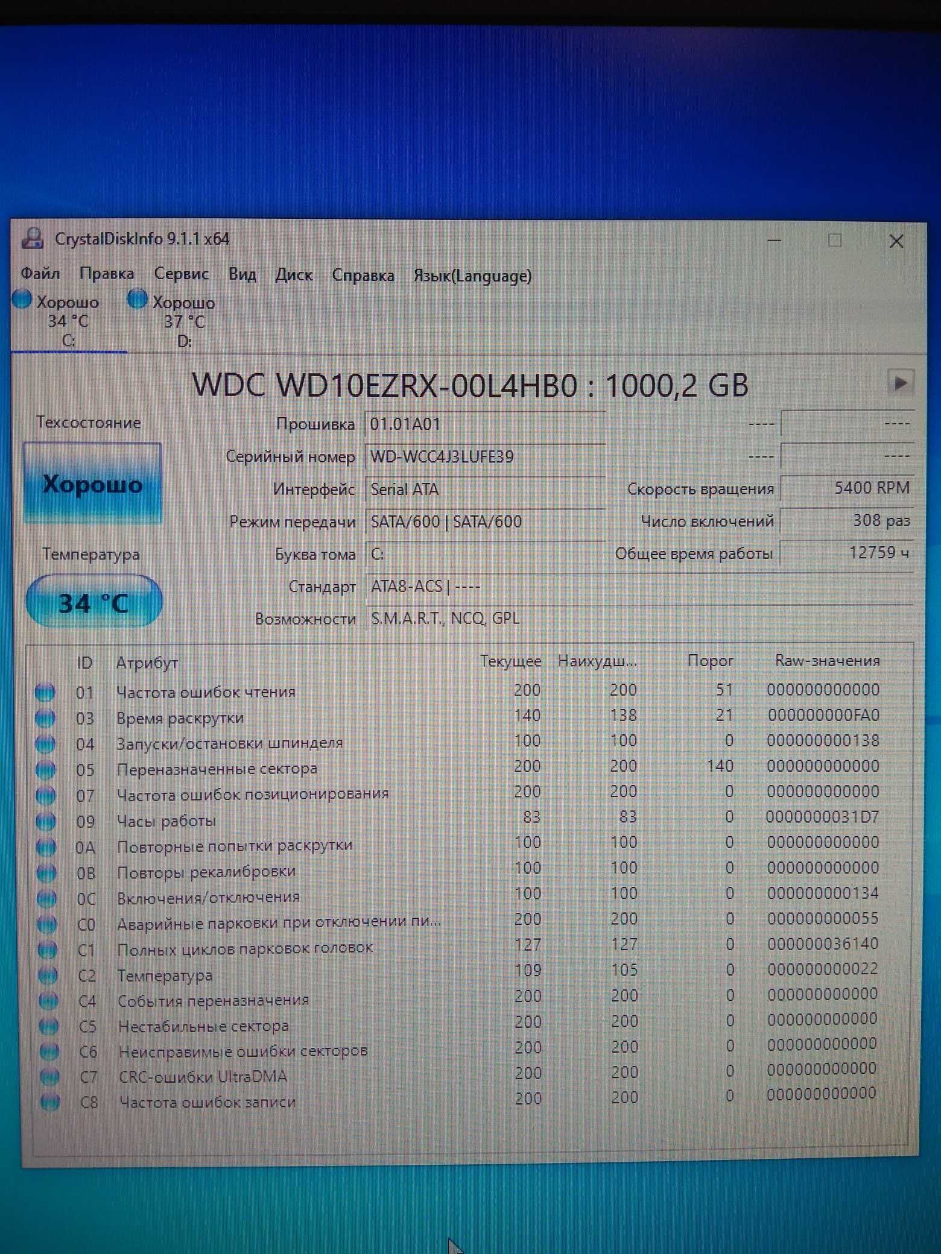Click the rotation speed value 5400 RPM
The height and width of the screenshot is (1254, 941).
(x=847, y=488)
